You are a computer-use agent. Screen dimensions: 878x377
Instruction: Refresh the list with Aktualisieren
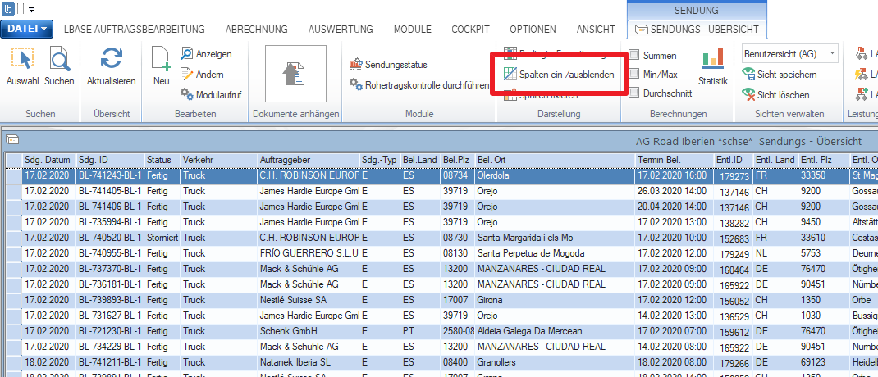(112, 67)
